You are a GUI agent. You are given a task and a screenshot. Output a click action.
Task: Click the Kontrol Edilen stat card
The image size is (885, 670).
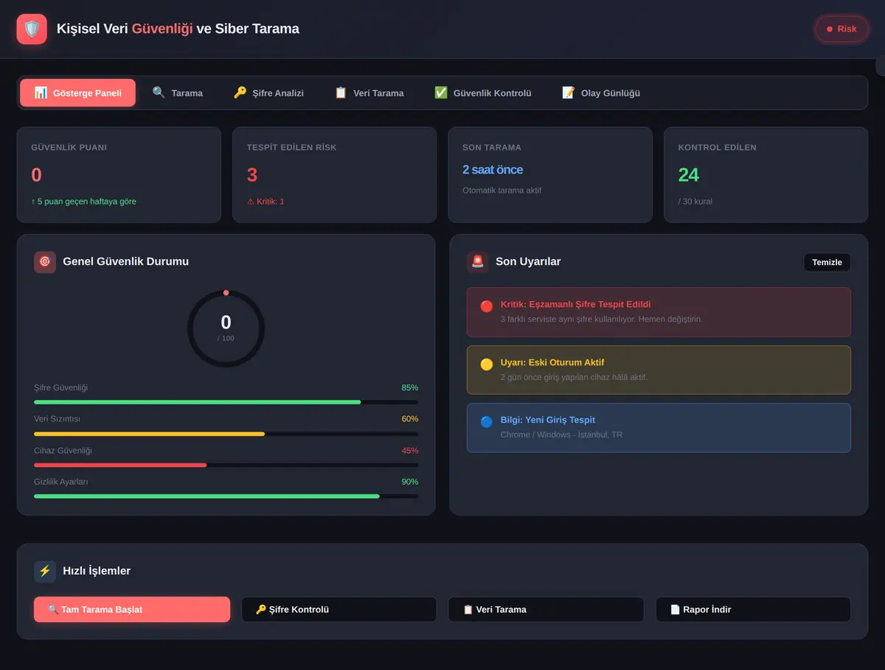[766, 175]
